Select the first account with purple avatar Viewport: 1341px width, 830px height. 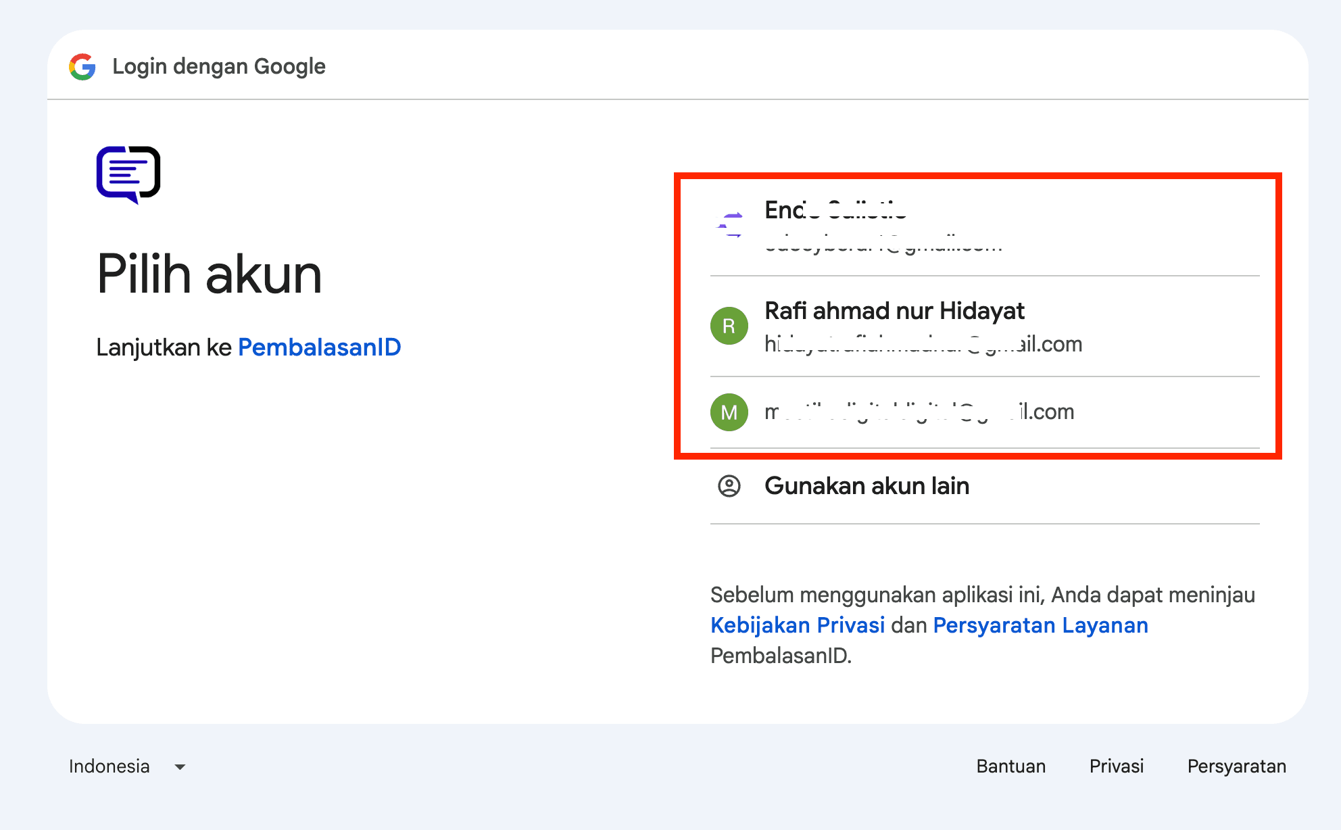pos(985,226)
